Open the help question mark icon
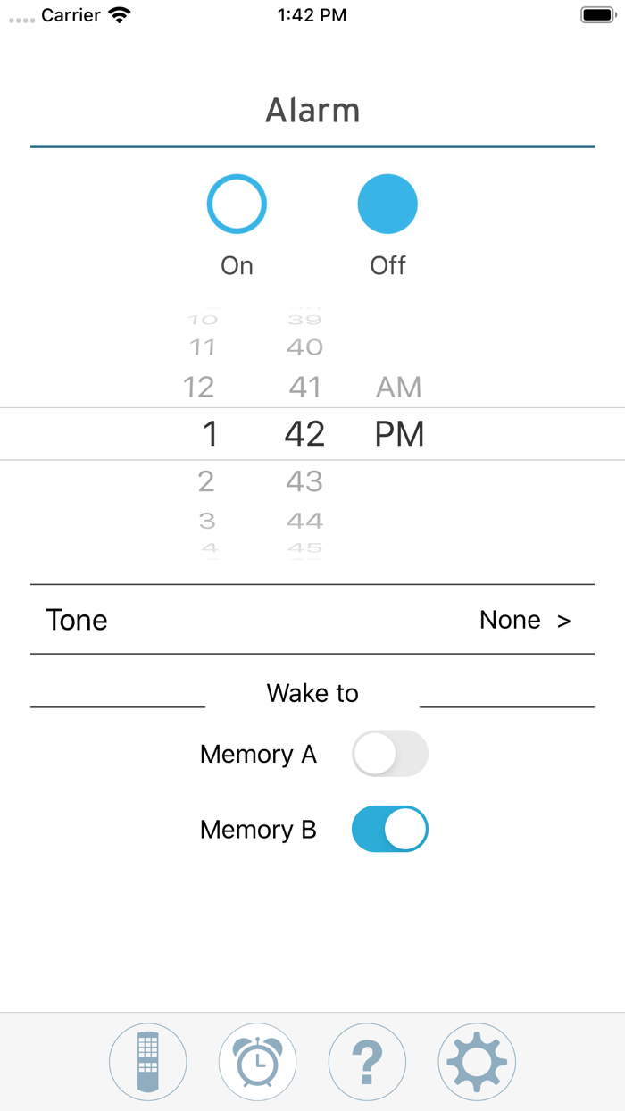This screenshot has width=625, height=1111. pos(367,1062)
